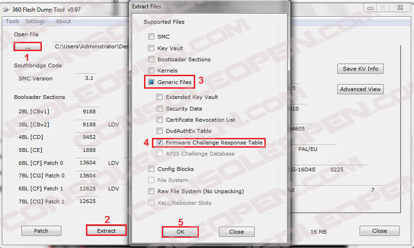Click the browse '...' button under Open File
Image resolution: width=414 pixels, height=248 pixels.
[x=28, y=47]
